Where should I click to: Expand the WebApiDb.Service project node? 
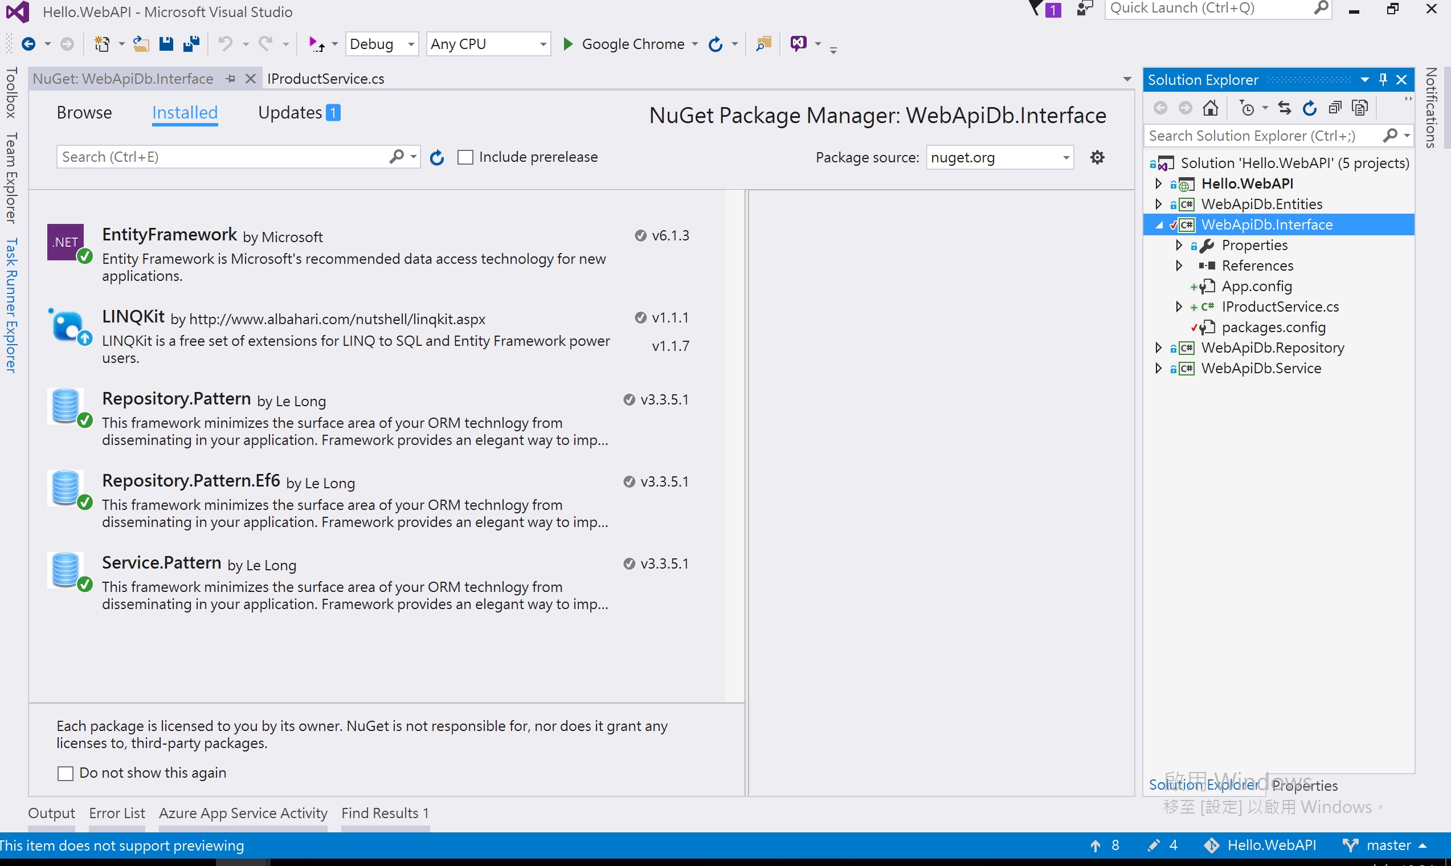coord(1158,367)
